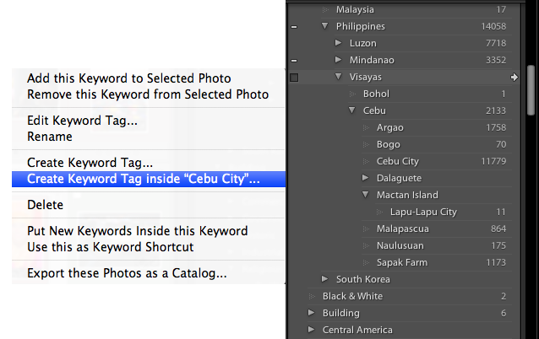Click the keyword list scrollbar thumb
539x339 pixels.
click(x=531, y=90)
